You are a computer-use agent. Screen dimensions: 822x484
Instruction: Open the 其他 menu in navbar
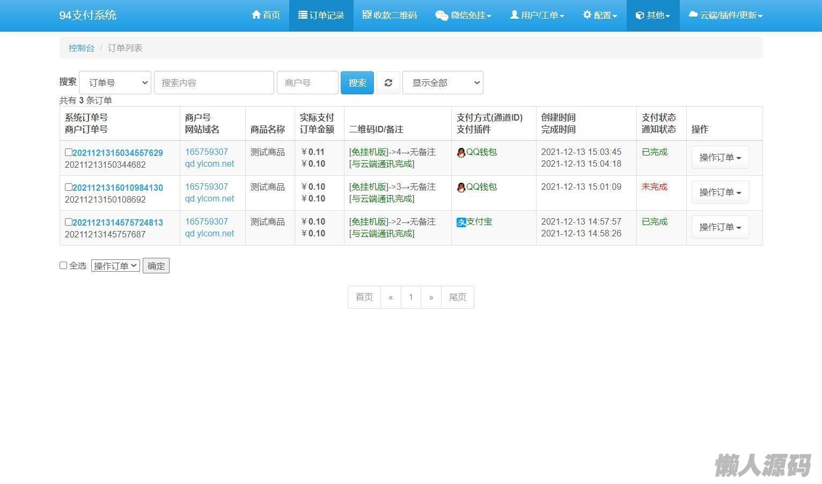click(x=652, y=16)
